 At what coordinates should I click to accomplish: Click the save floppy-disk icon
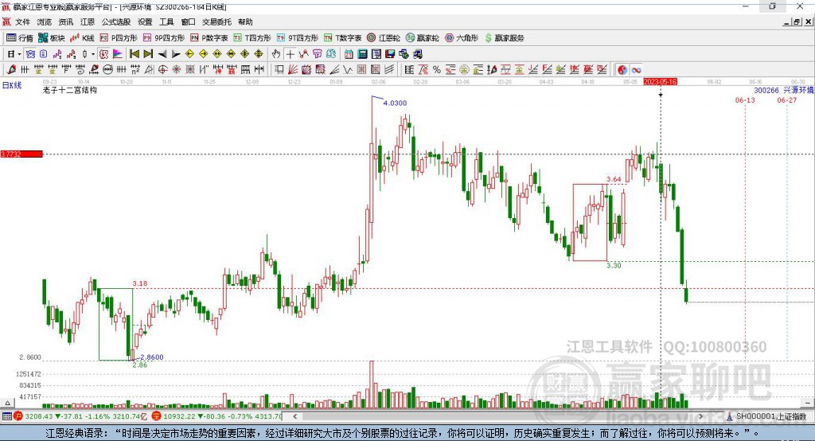tap(390, 54)
